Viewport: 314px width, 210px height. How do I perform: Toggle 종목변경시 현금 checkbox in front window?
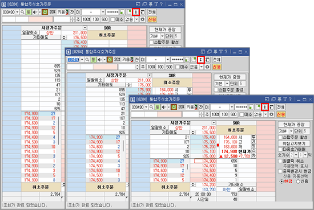[x=280, y=171]
